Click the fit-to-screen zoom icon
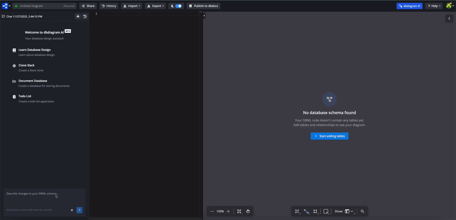 (239, 211)
